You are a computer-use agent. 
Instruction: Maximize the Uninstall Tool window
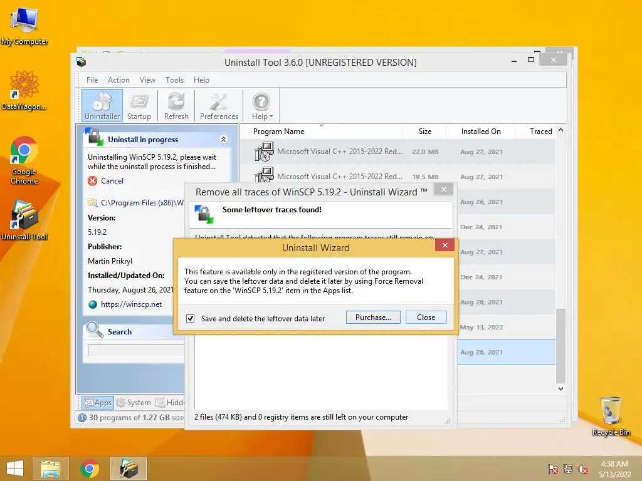tap(531, 59)
